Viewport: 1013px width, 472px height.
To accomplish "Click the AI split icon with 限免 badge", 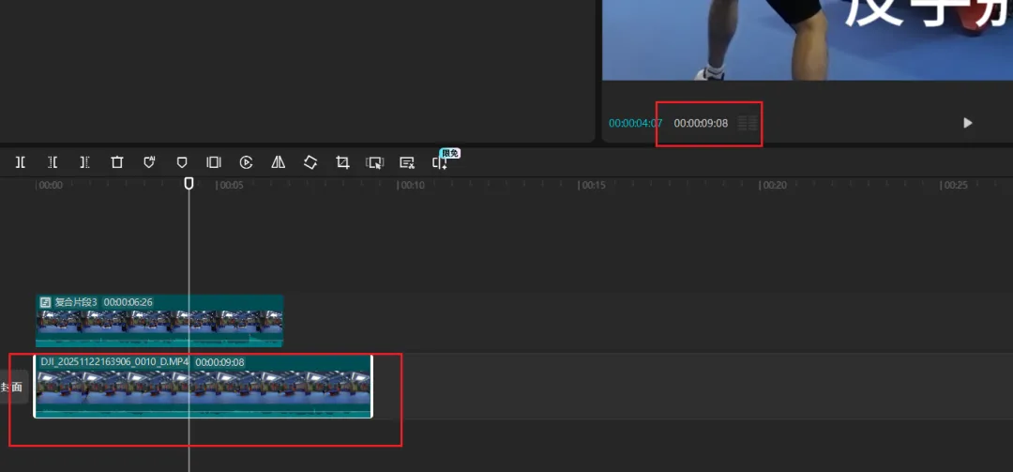I will (x=440, y=163).
